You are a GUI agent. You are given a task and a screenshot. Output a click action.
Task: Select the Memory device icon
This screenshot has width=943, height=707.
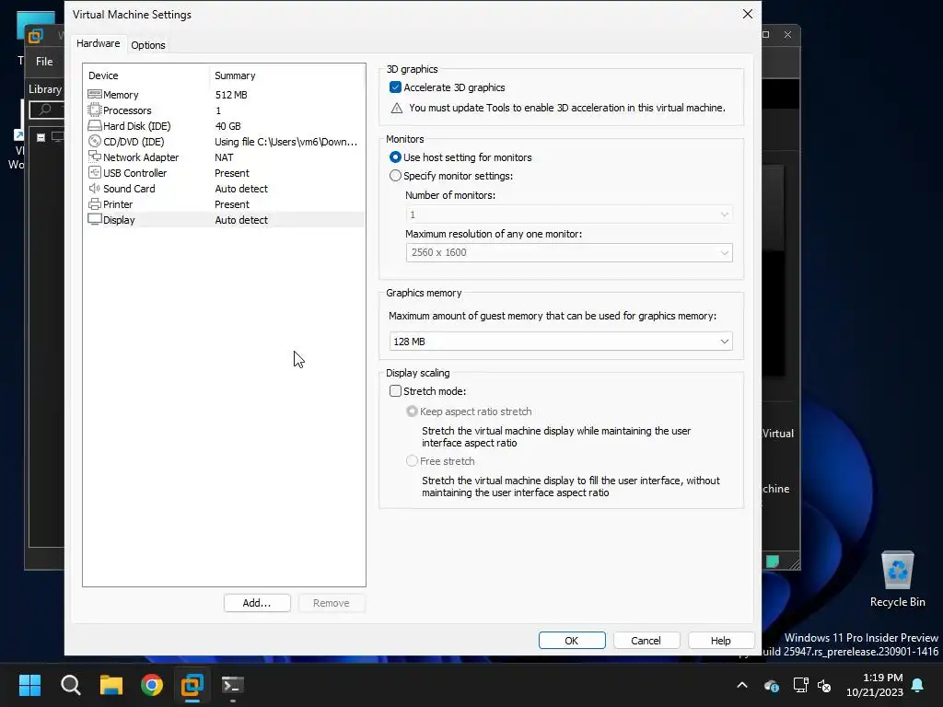point(95,95)
